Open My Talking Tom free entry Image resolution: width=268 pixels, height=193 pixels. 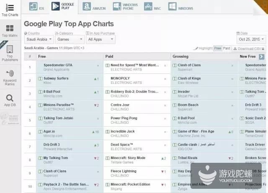pos(56,158)
